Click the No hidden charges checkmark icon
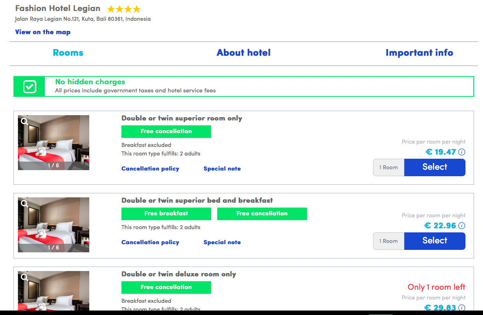This screenshot has width=483, height=315. coord(29,87)
